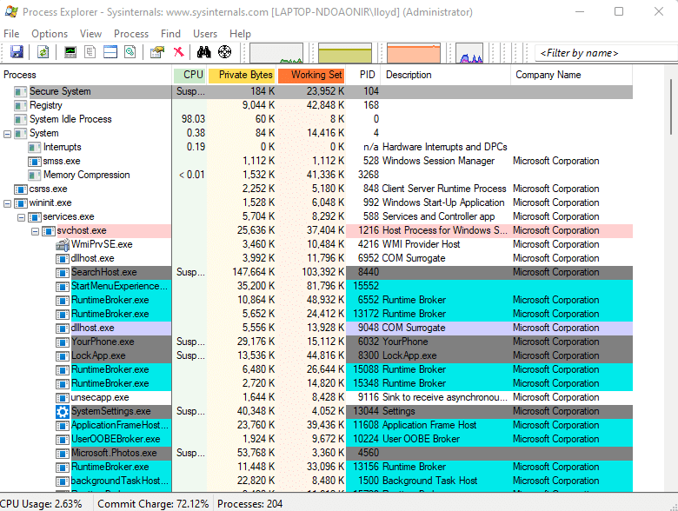Click the Save toolbar icon
Screen dimensions: 678x511
tap(17, 52)
